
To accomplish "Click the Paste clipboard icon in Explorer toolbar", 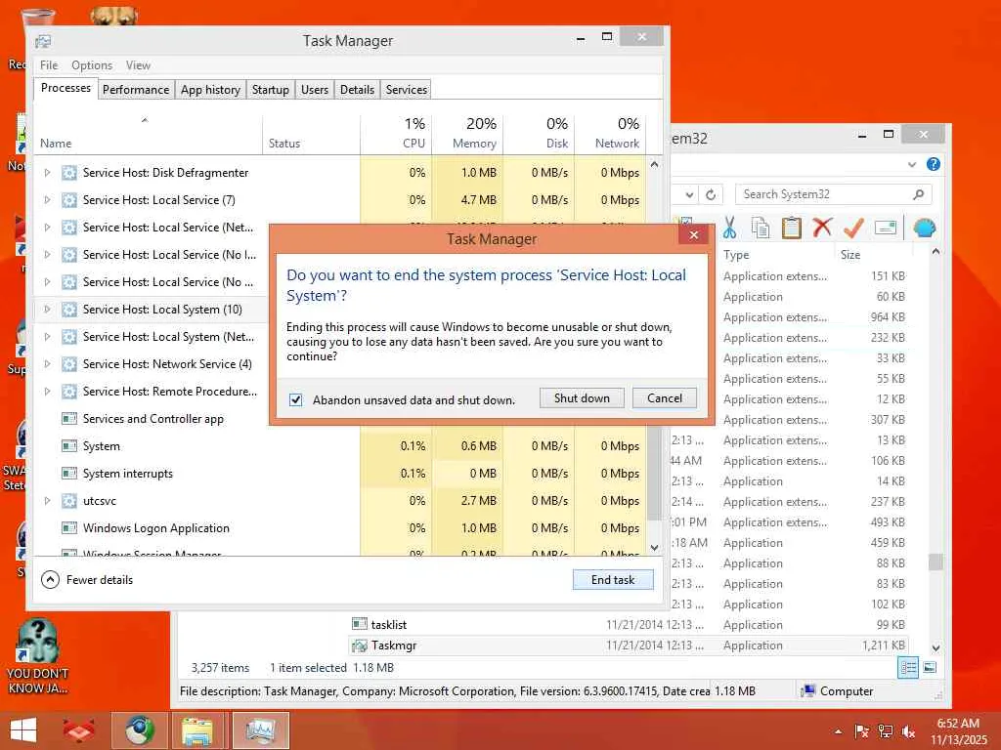I will click(x=791, y=228).
